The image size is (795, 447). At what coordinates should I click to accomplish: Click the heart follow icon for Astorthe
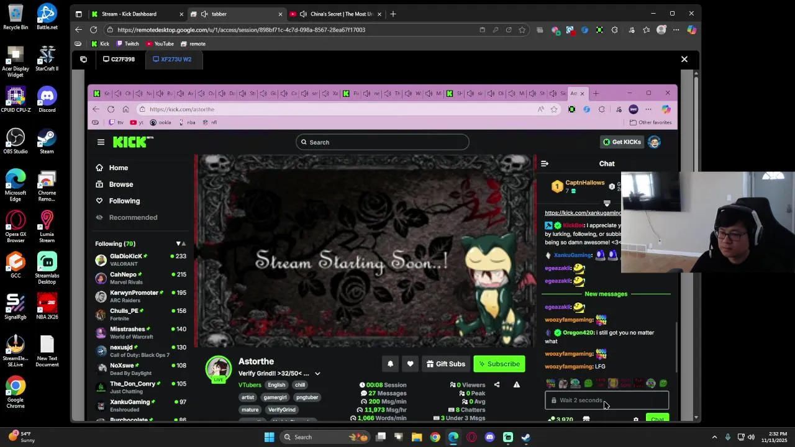pos(410,364)
